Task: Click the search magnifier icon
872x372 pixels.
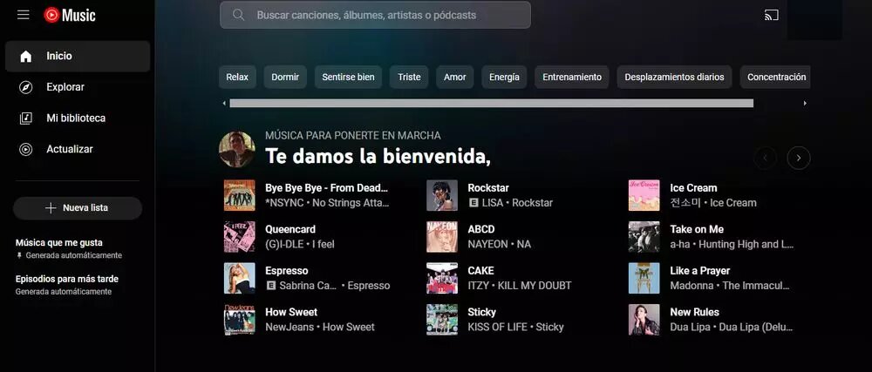Action: pos(239,15)
